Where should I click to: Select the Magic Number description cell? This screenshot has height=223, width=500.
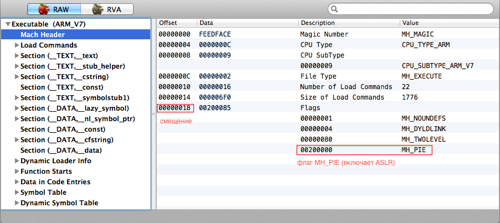pos(324,34)
